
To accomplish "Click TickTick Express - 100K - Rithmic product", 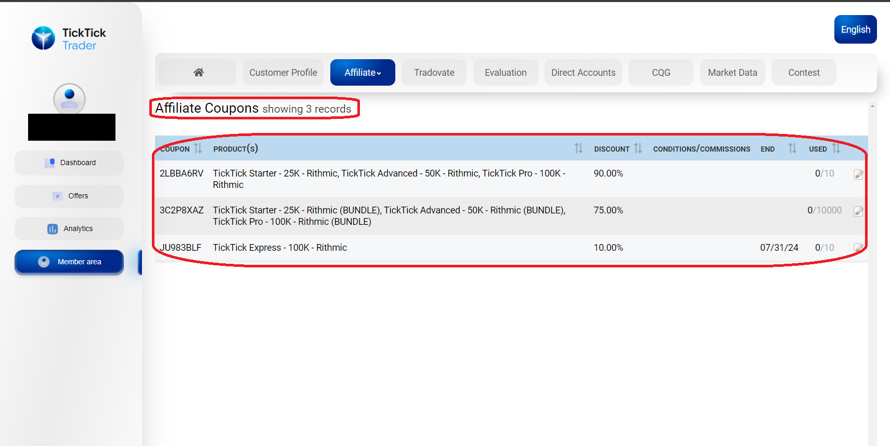I will tap(280, 248).
